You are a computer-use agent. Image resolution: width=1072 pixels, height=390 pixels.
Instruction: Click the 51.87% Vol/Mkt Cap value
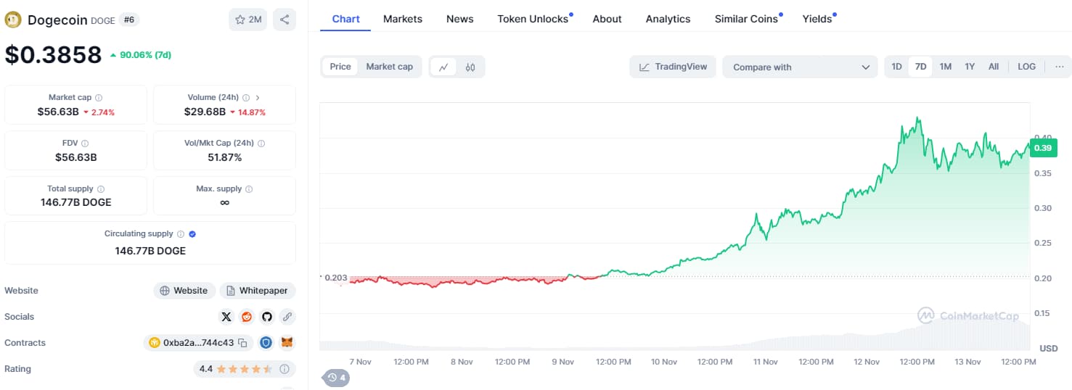tap(224, 157)
